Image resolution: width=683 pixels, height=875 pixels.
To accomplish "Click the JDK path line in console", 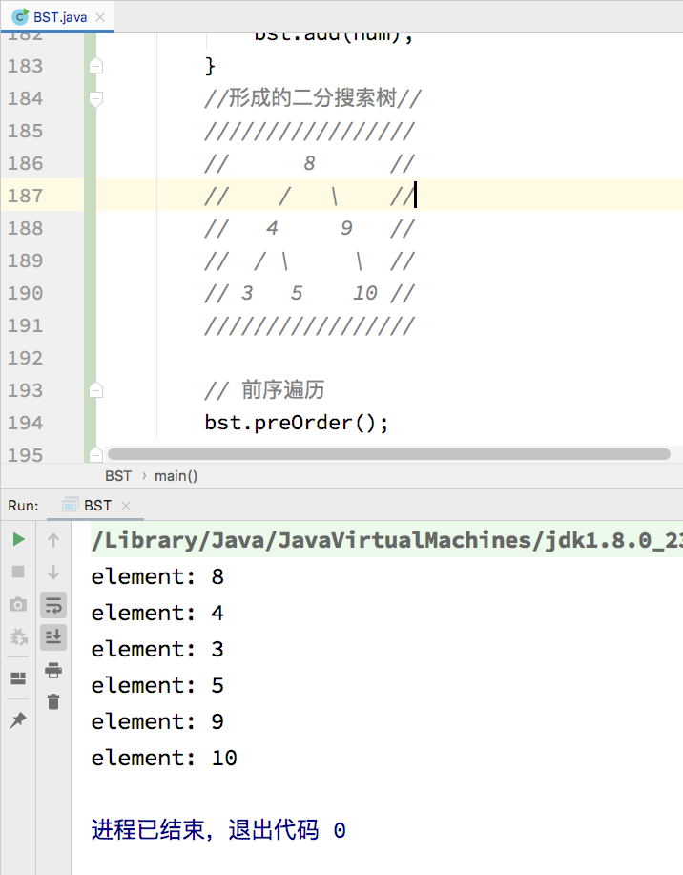I will (x=386, y=540).
